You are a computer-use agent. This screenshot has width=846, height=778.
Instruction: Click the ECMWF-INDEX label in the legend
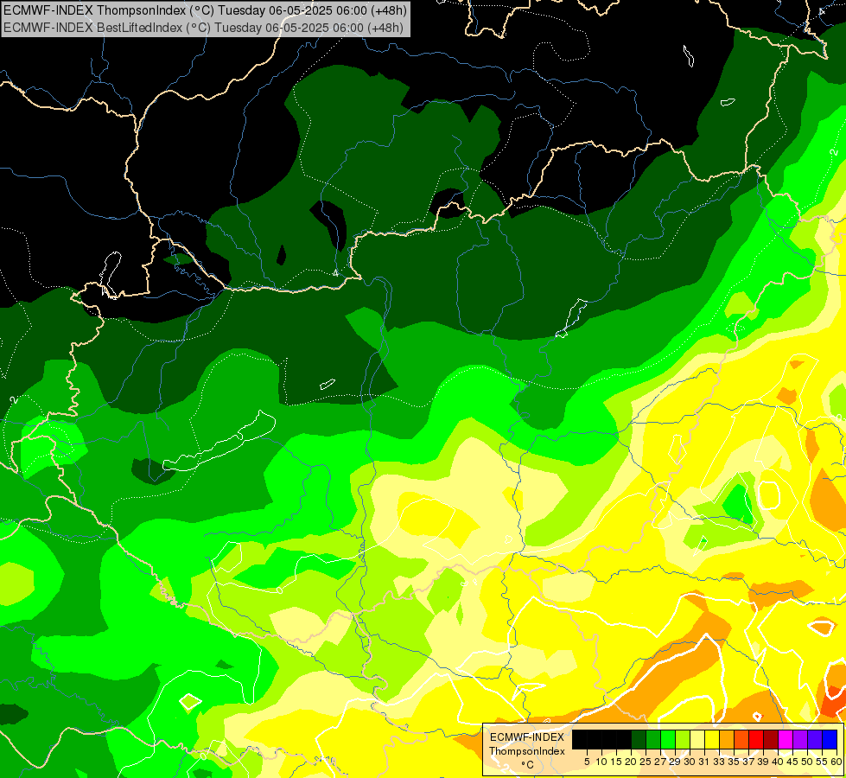point(527,737)
